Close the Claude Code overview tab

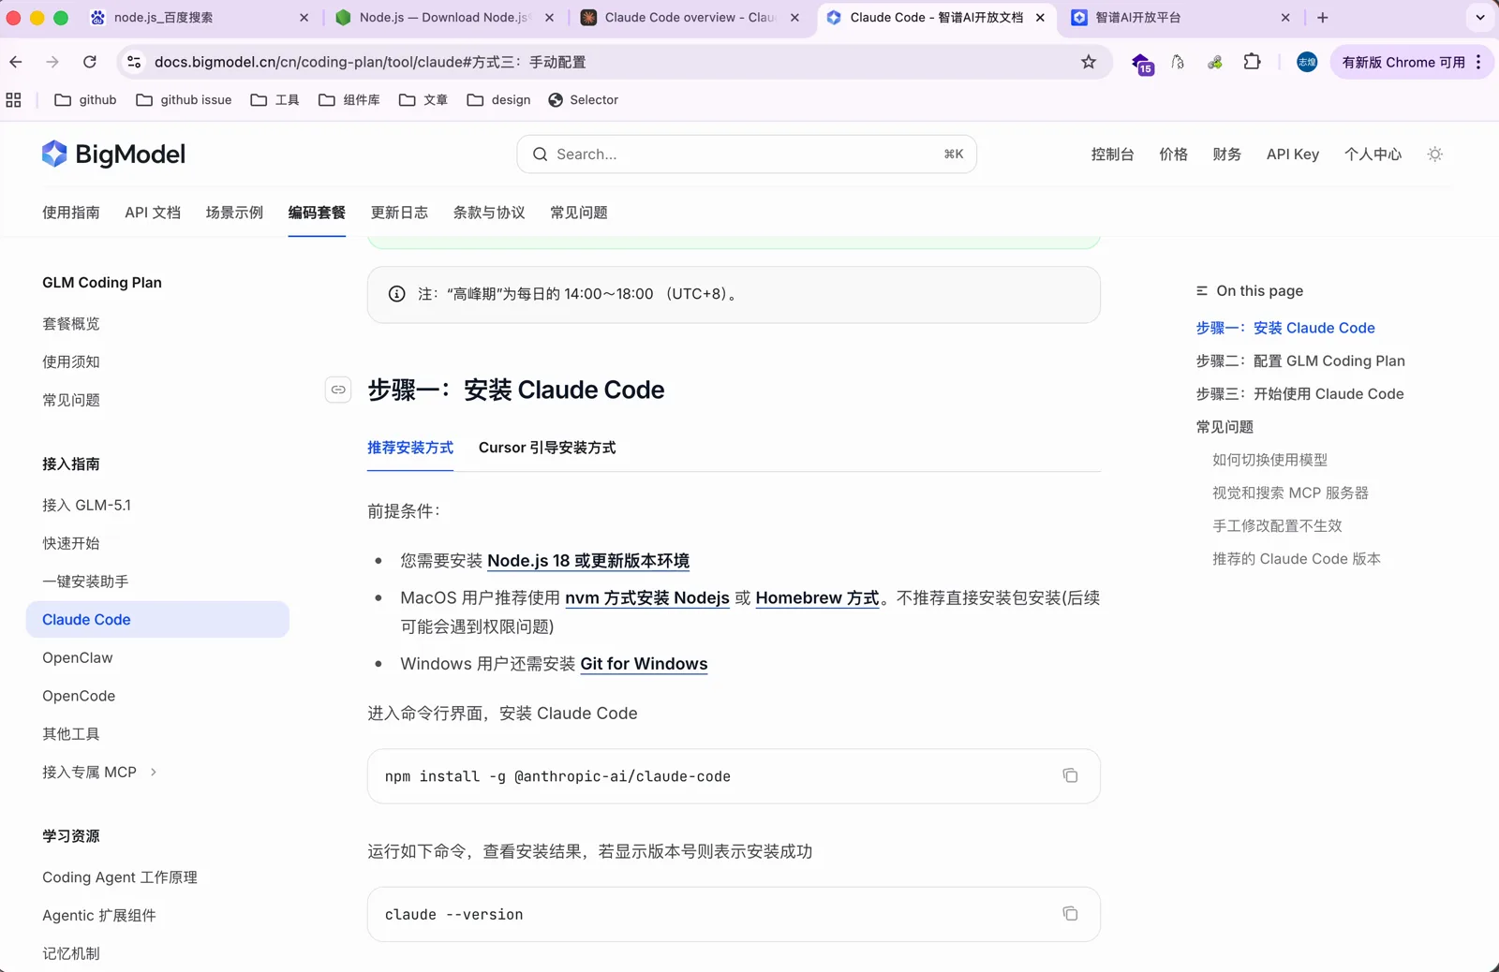pyautogui.click(x=794, y=18)
